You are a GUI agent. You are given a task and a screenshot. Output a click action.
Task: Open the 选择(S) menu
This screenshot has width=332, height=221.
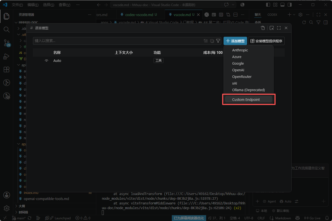coord(49,5)
